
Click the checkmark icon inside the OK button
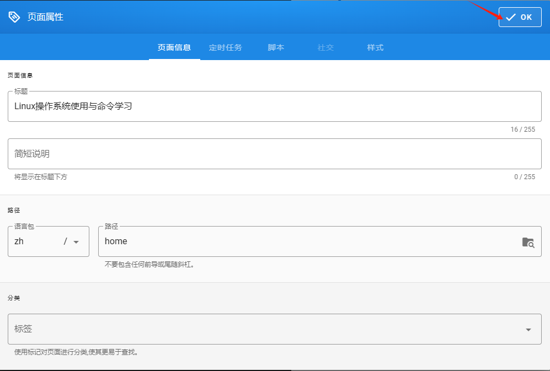tap(511, 17)
